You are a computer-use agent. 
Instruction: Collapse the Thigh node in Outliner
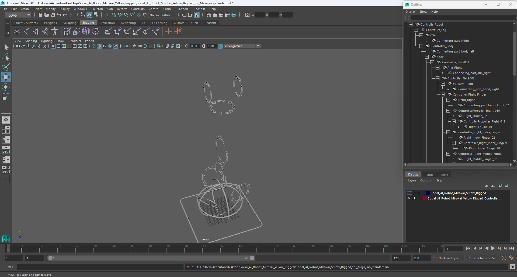tap(421, 35)
